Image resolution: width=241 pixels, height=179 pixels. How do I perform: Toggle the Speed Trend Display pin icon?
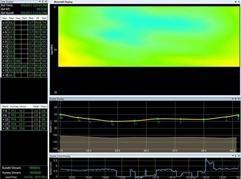pos(236,156)
